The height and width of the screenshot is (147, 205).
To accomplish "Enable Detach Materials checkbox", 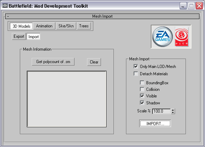I will pos(136,74).
